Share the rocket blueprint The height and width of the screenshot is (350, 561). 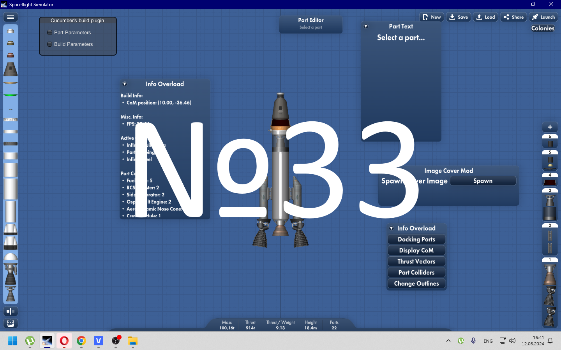point(513,17)
